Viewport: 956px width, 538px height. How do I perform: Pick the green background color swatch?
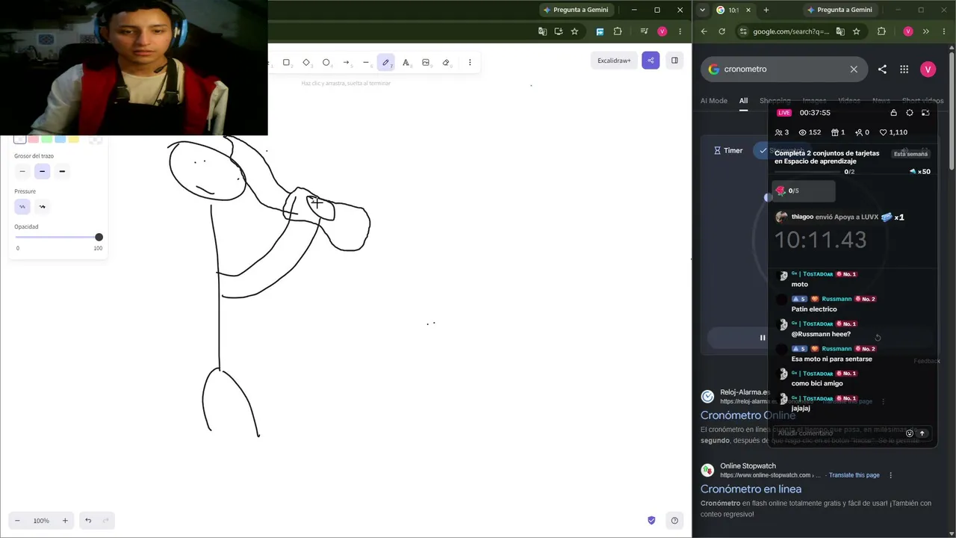coord(46,139)
